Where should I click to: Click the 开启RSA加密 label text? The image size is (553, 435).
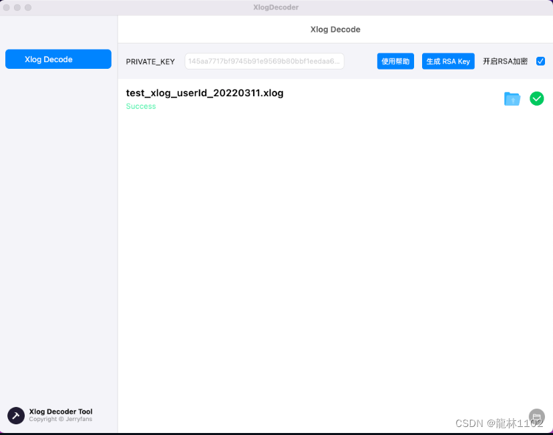point(505,61)
